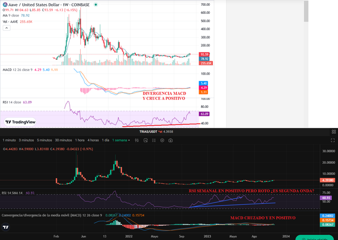Image resolution: width=338 pixels, height=240 pixels.
Task: Select the 3 minutos timeframe
Action: click(26, 140)
